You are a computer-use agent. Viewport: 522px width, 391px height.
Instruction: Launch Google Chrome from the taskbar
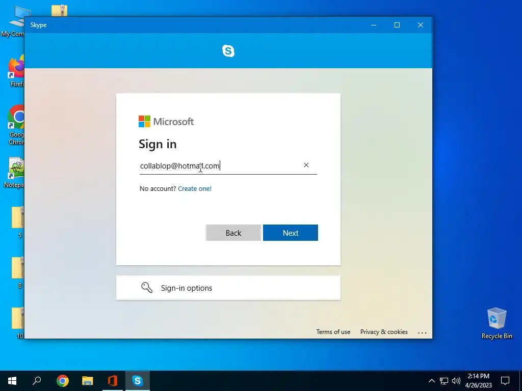[62, 381]
